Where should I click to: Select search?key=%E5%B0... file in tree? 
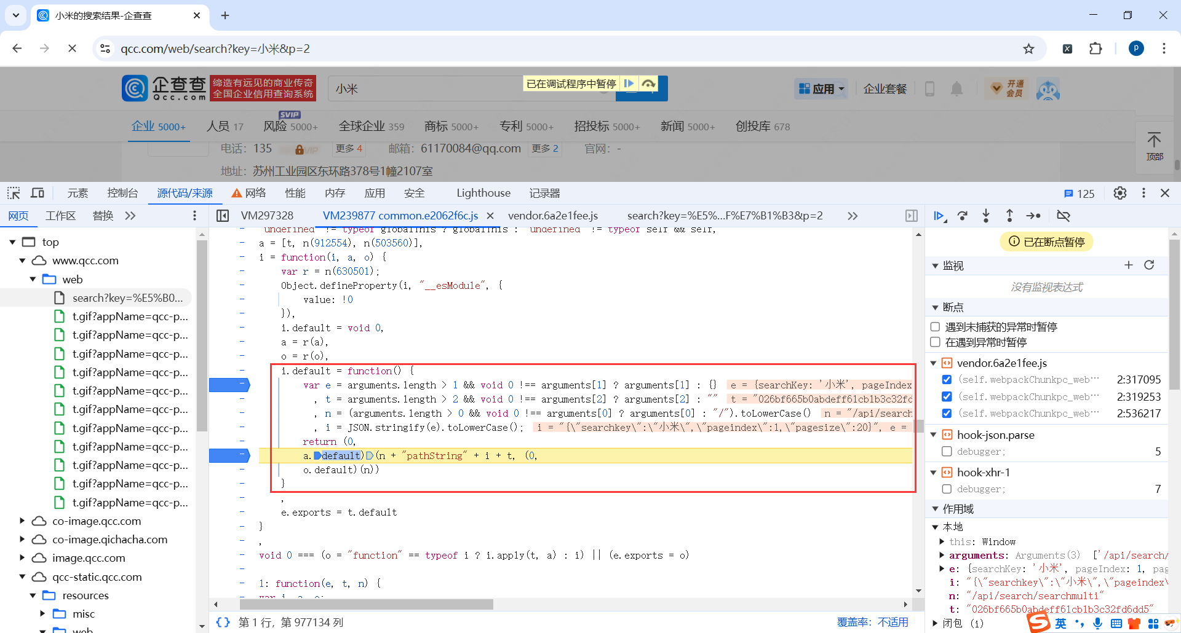click(x=127, y=298)
